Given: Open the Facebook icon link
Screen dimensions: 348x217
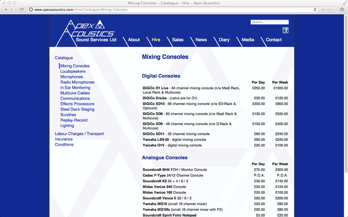Looking at the screenshot, I should click(x=285, y=30).
